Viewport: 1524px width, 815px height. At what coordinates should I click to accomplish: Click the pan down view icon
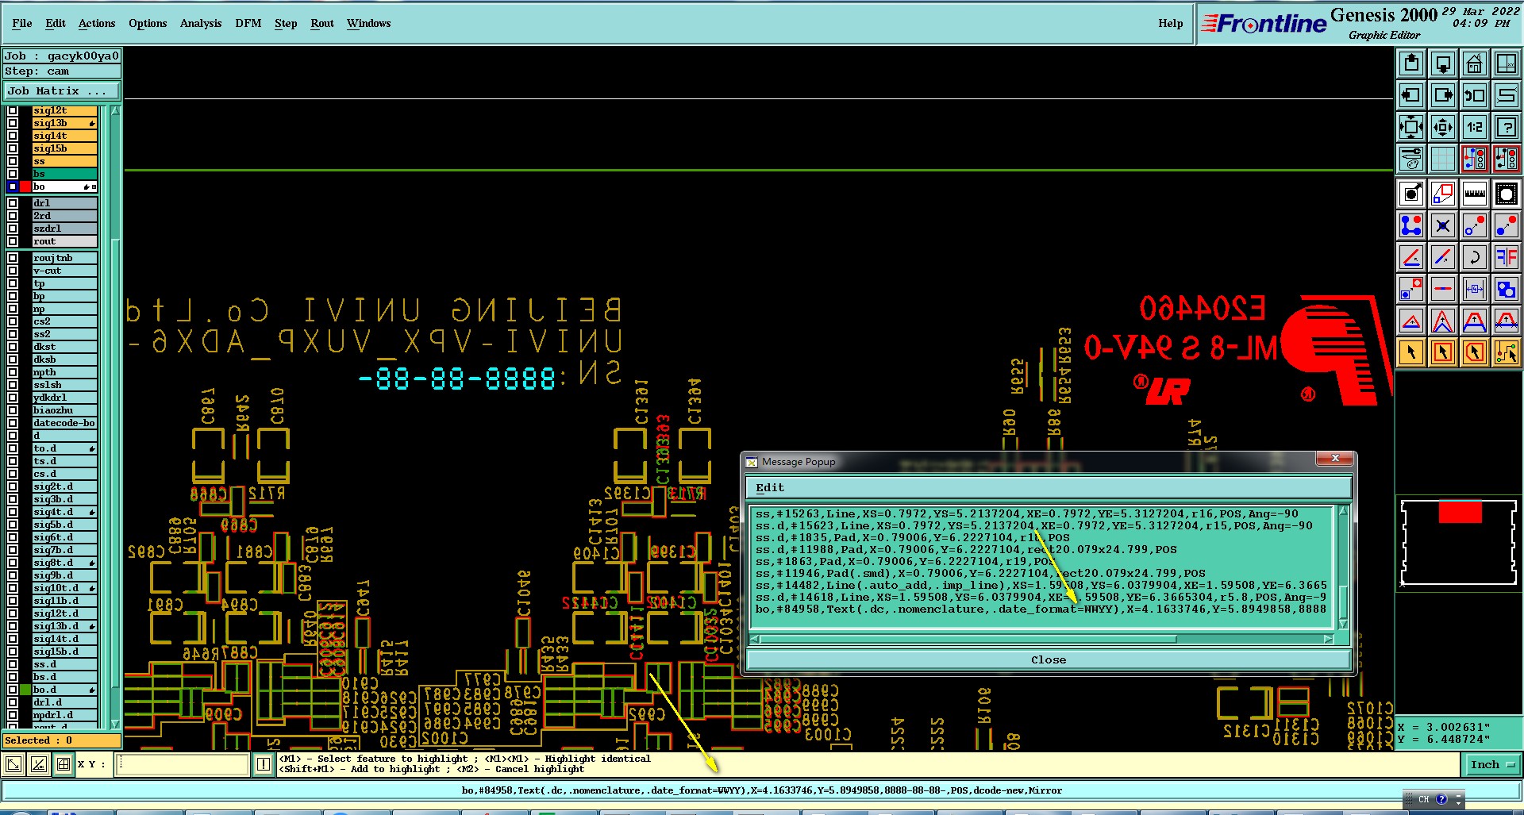tap(1442, 63)
